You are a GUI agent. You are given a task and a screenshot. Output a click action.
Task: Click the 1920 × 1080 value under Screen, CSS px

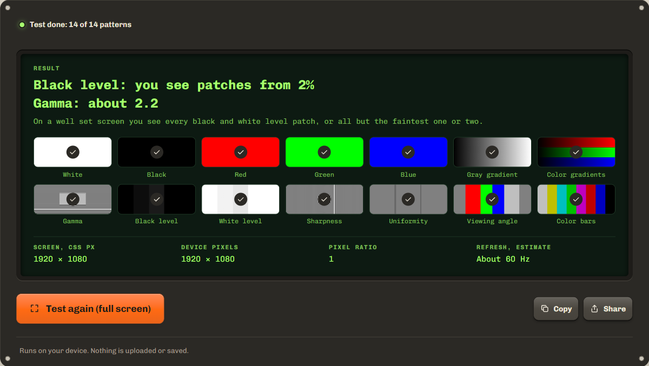tap(60, 259)
